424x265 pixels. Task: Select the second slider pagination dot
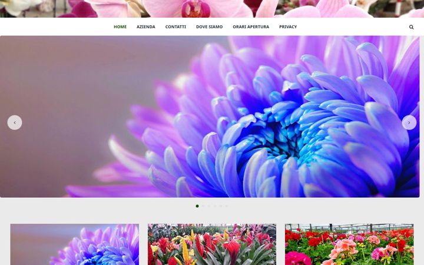[x=203, y=206]
